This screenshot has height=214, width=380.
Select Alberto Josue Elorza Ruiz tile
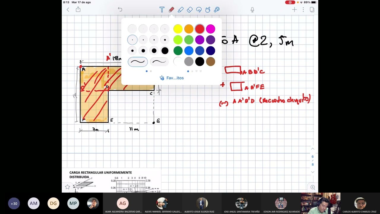point(202,203)
